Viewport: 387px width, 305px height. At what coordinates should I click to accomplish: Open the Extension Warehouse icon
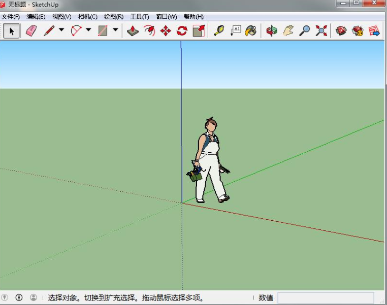point(358,31)
